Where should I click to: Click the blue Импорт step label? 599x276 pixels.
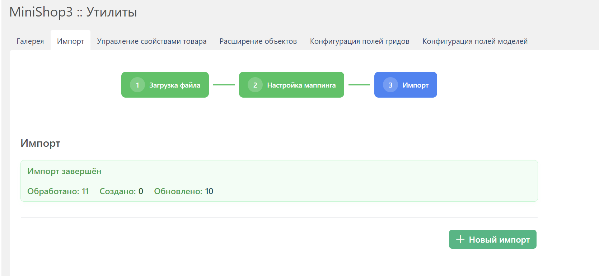(415, 85)
